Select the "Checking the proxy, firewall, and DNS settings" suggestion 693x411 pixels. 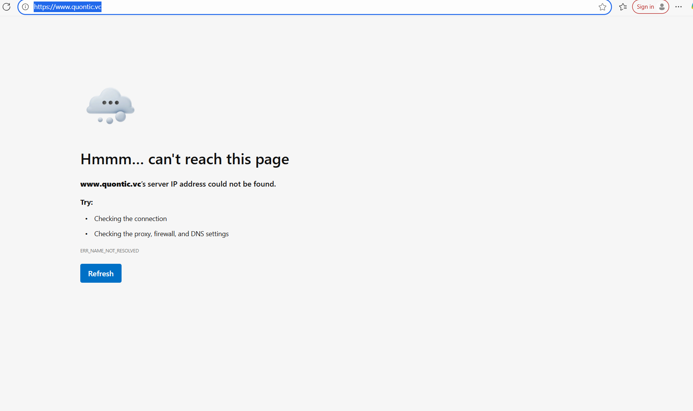(x=161, y=234)
